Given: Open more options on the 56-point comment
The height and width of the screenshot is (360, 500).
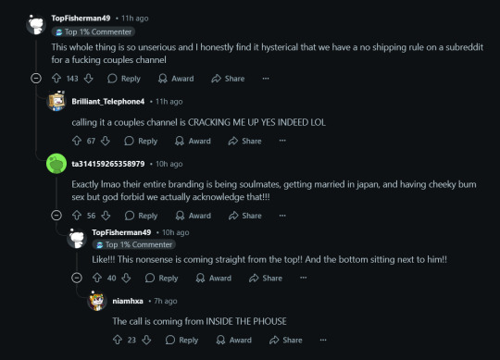Looking at the screenshot, I should [x=282, y=216].
